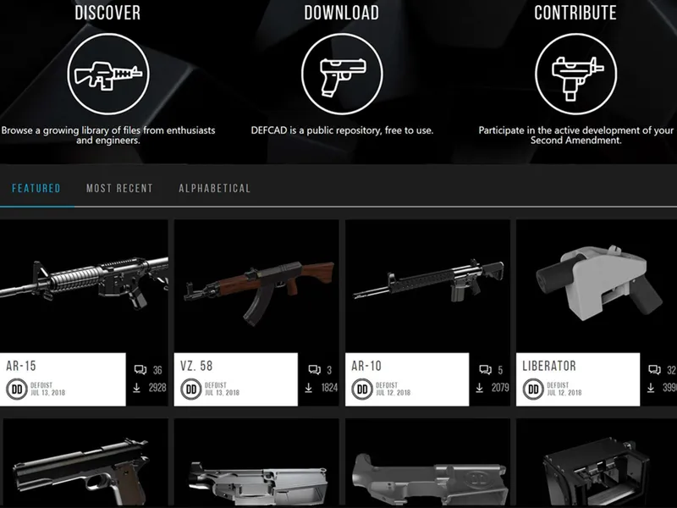
Task: Open the 1911 pistol thumbnail in second row
Action: pos(85,463)
